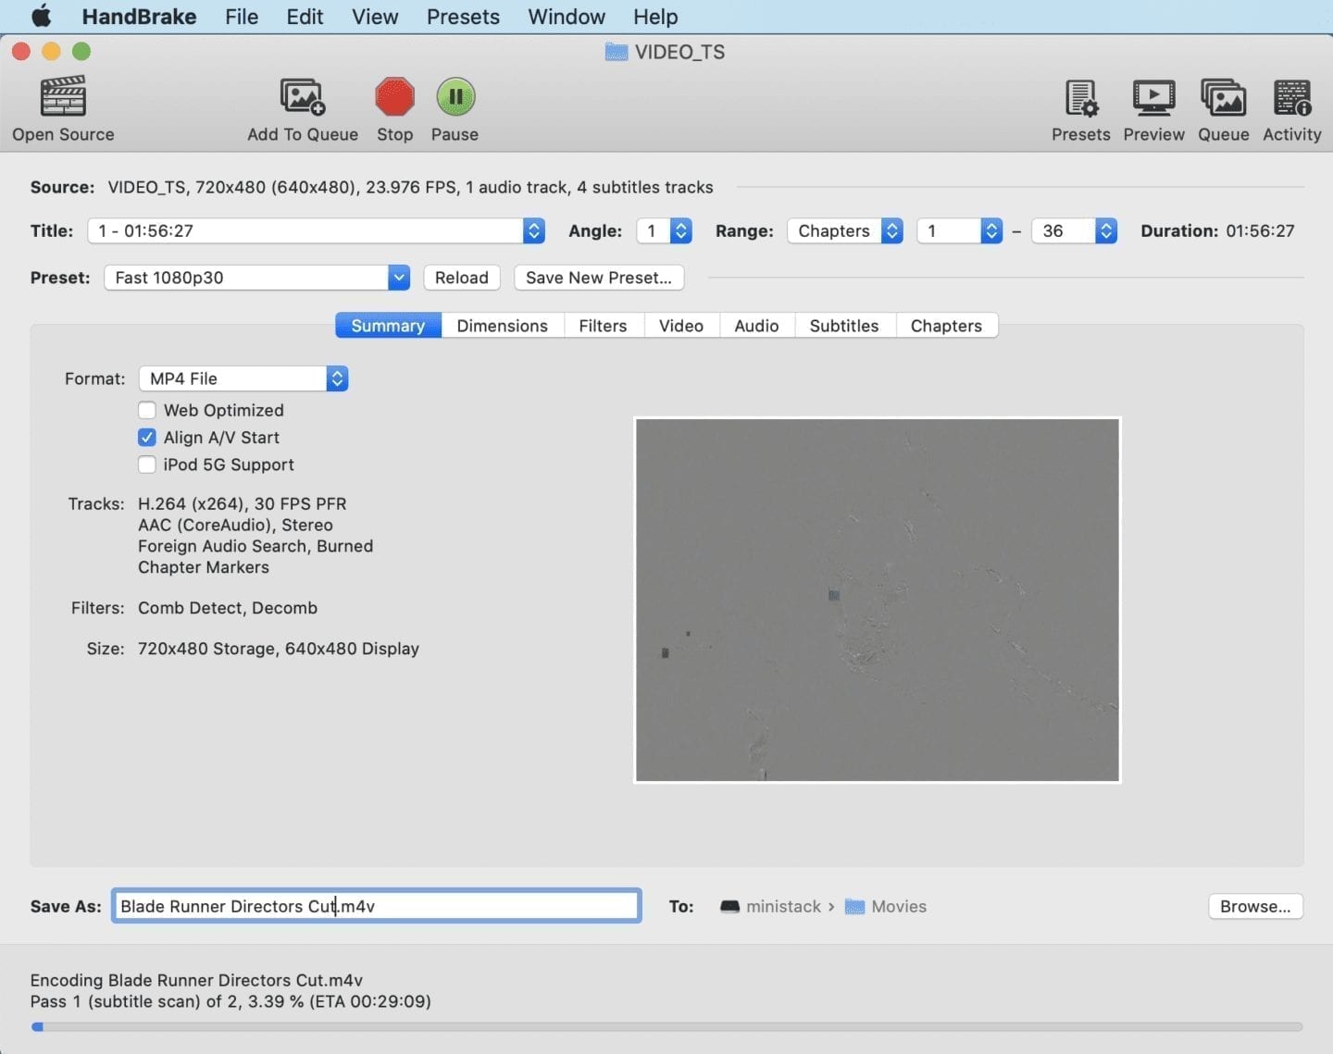Pause encoding with the green Pause icon
Screen dimensions: 1333x1054
pyautogui.click(x=455, y=97)
